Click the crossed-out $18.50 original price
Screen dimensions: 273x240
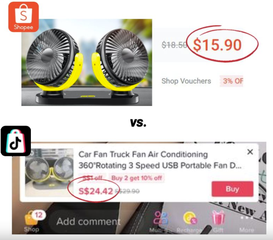[174, 45]
